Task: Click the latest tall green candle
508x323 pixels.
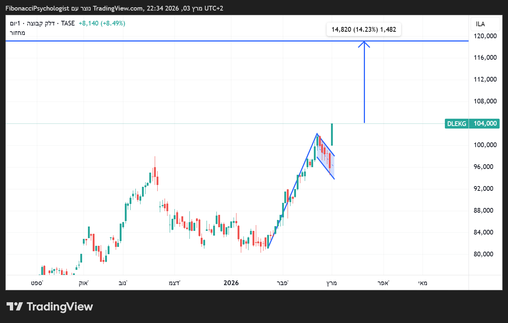Action: 332,135
